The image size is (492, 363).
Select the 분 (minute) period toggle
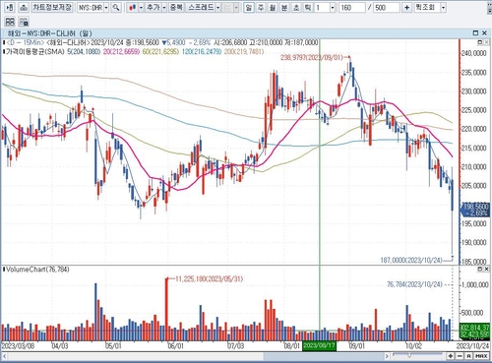[284, 8]
